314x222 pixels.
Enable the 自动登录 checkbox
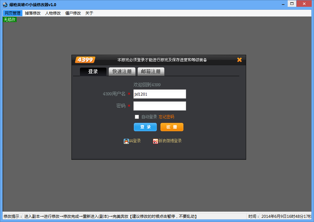click(137, 117)
